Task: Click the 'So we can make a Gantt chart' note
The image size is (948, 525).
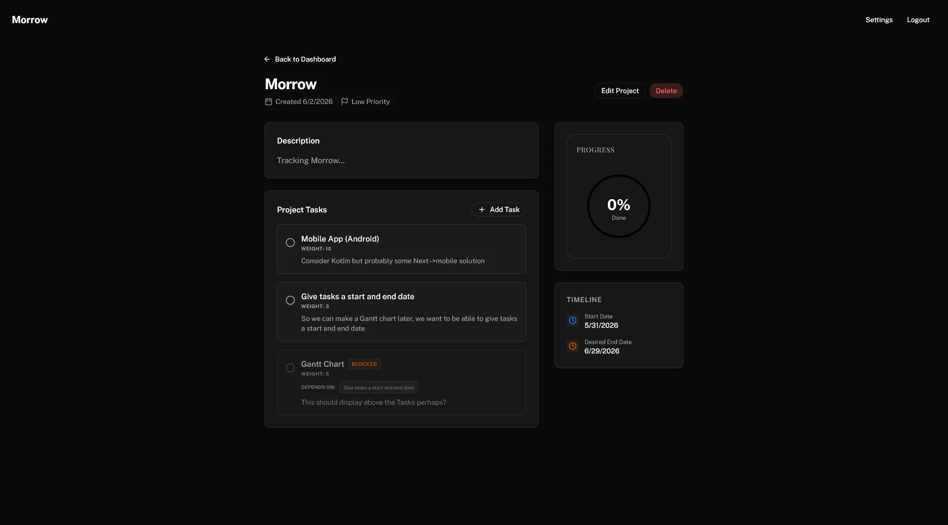Action: (x=409, y=324)
